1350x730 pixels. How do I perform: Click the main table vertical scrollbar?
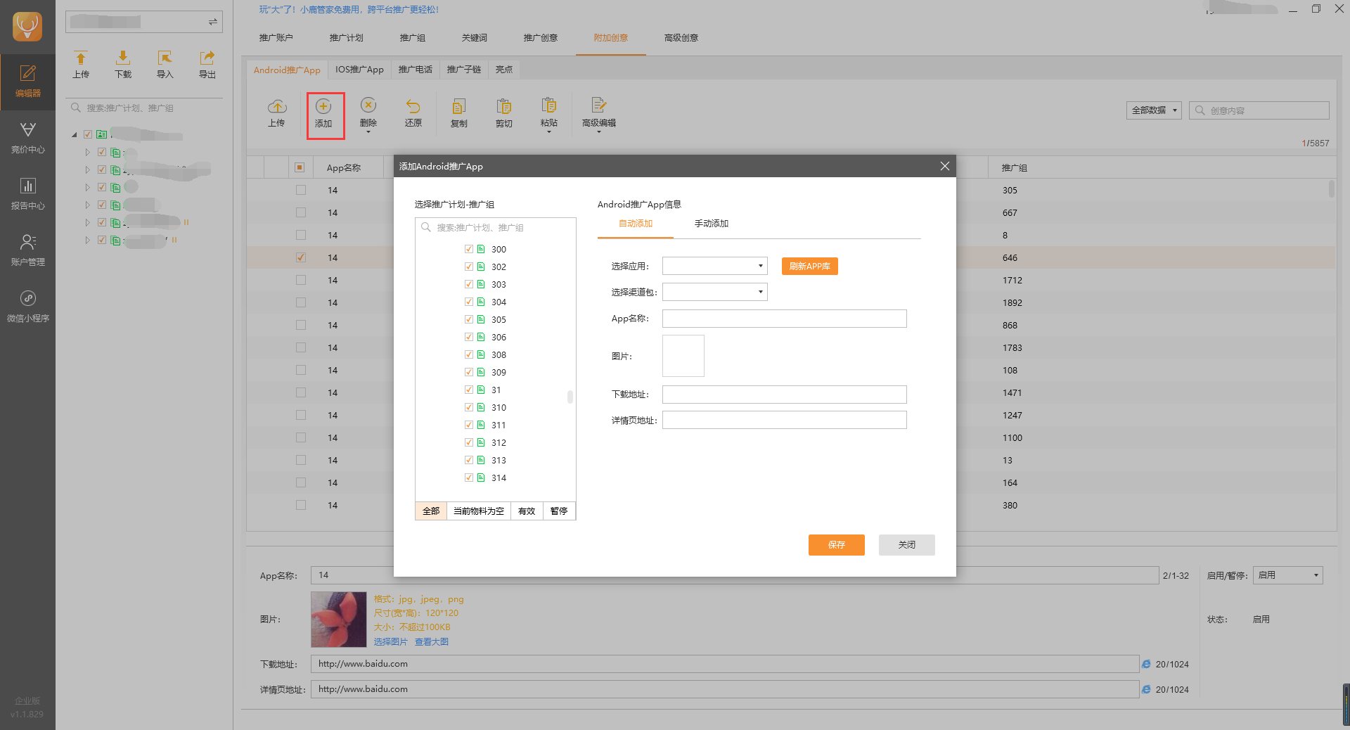tap(1332, 188)
